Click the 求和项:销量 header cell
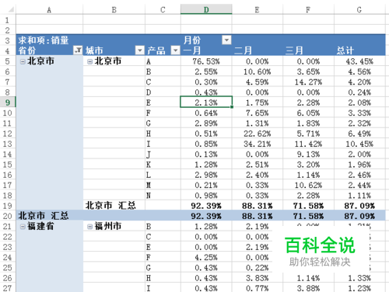 click(44, 40)
